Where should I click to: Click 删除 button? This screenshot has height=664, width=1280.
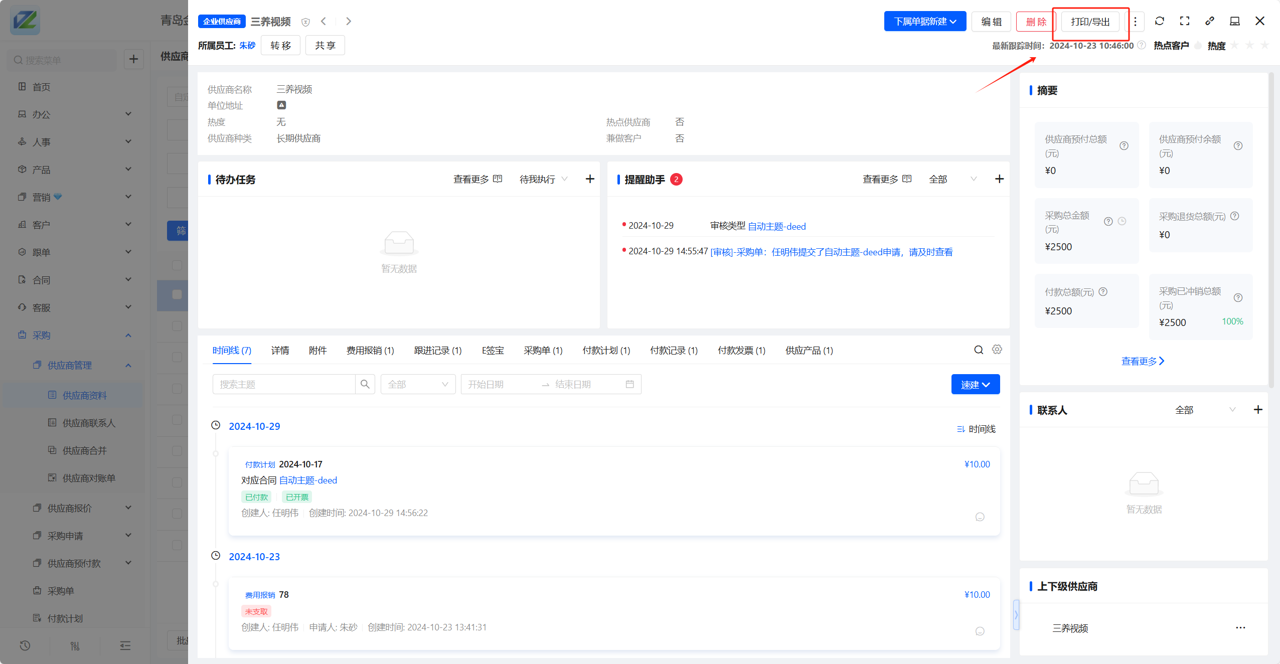(1036, 22)
